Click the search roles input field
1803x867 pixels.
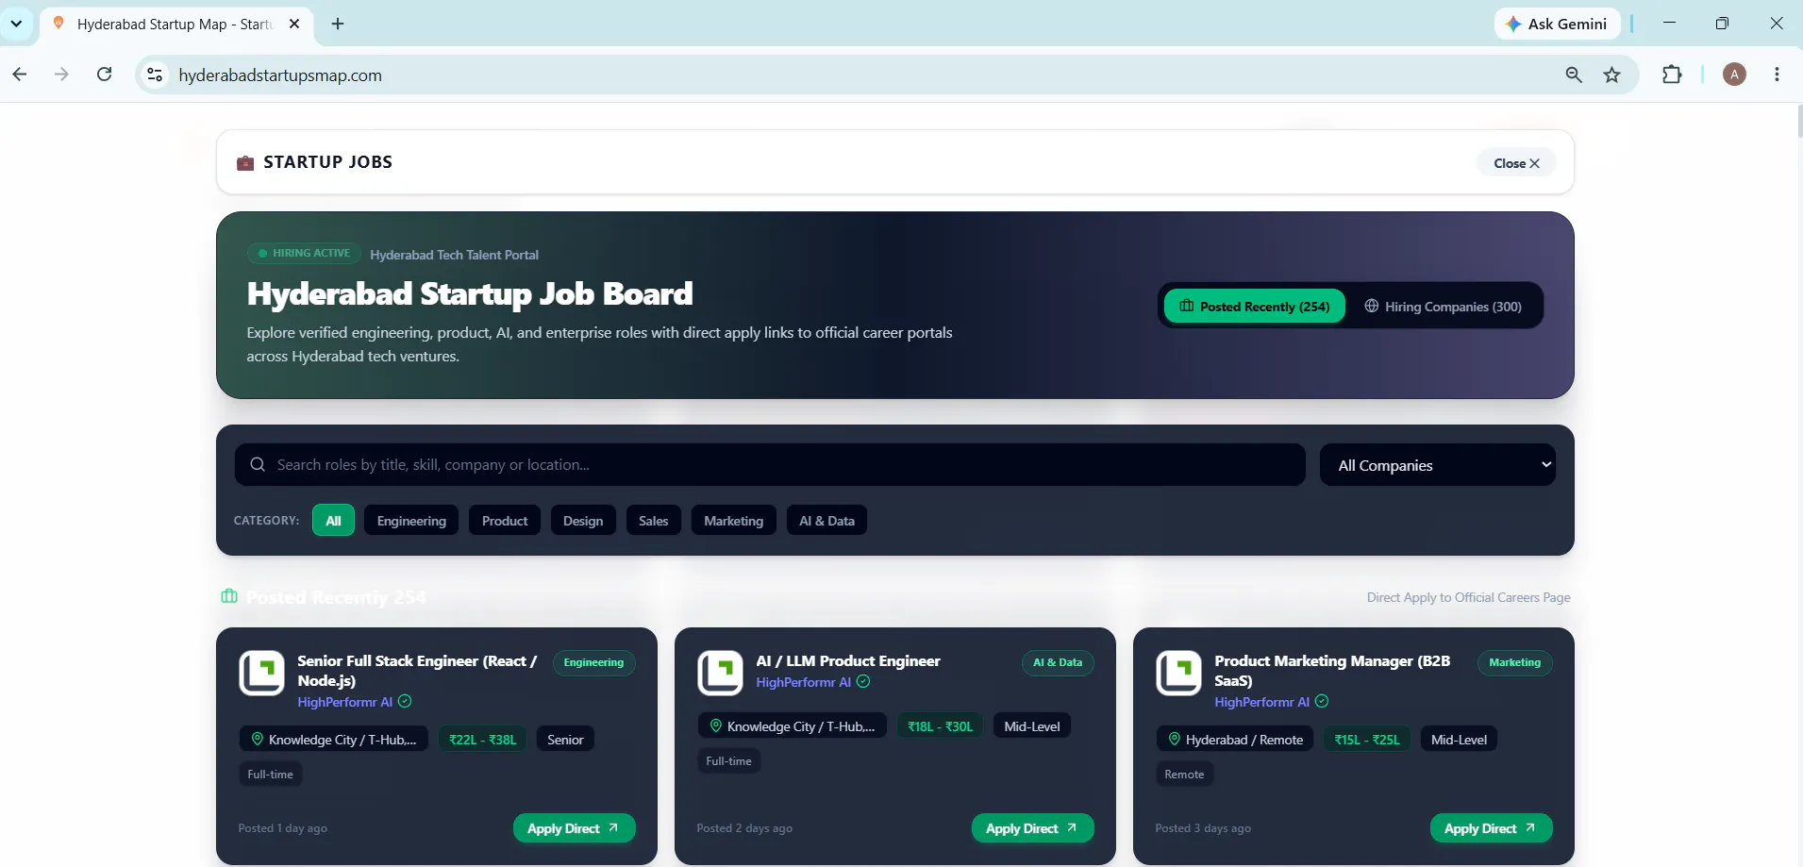[770, 465]
